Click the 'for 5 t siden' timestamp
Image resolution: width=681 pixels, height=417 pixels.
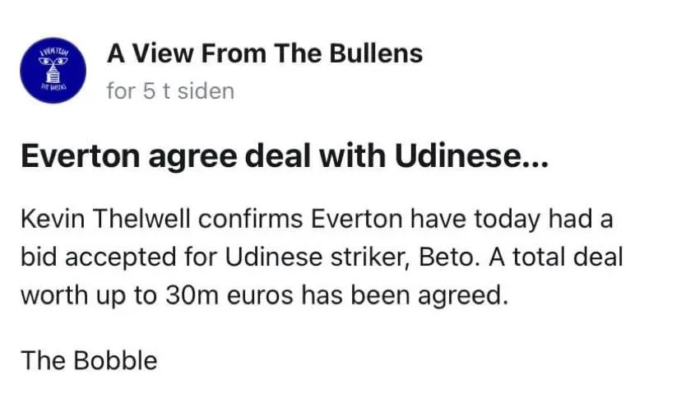169,90
